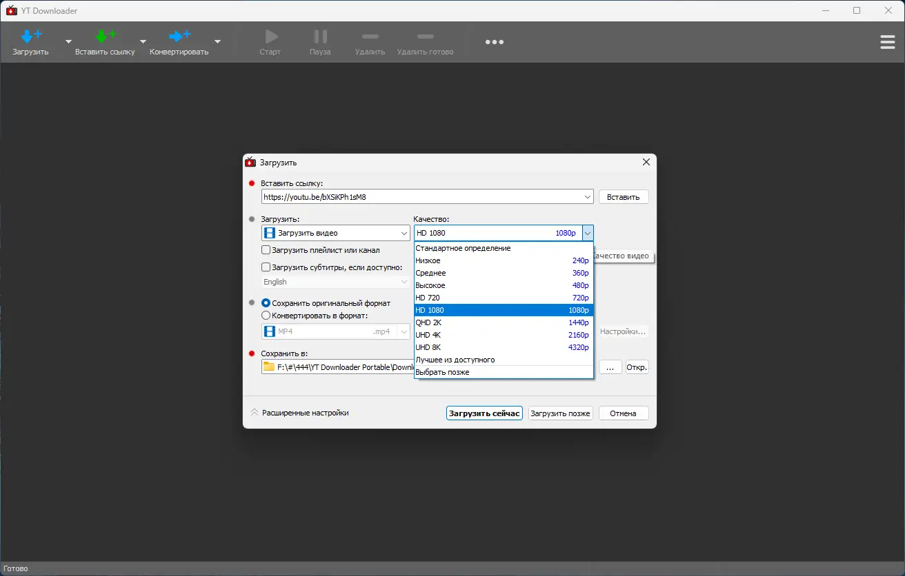
Task: Close the Загрузить dialog
Action: tap(646, 162)
